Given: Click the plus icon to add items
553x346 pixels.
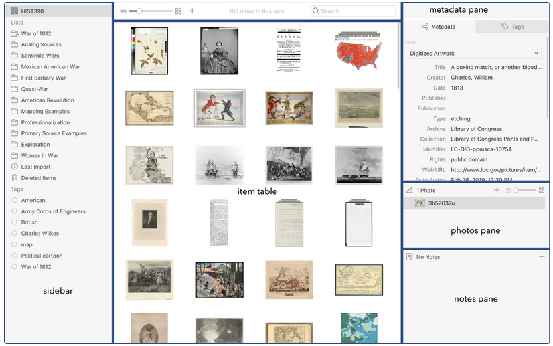Looking at the screenshot, I should 192,11.
